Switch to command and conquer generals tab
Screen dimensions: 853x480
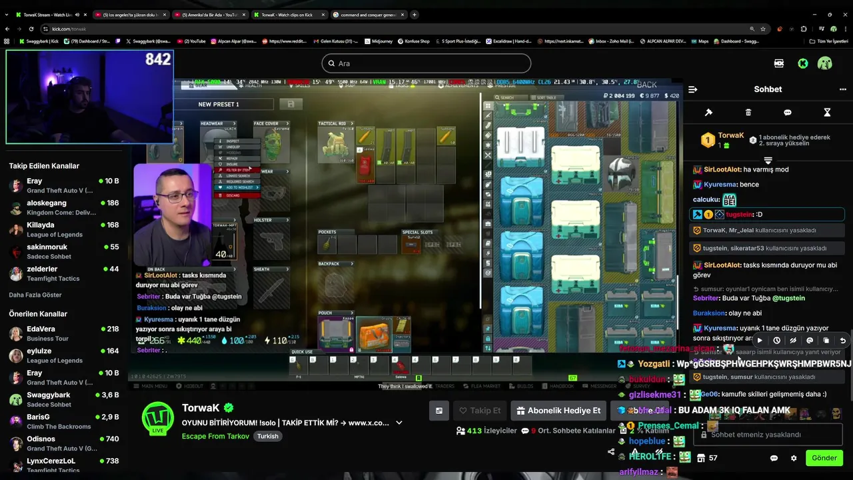(368, 15)
